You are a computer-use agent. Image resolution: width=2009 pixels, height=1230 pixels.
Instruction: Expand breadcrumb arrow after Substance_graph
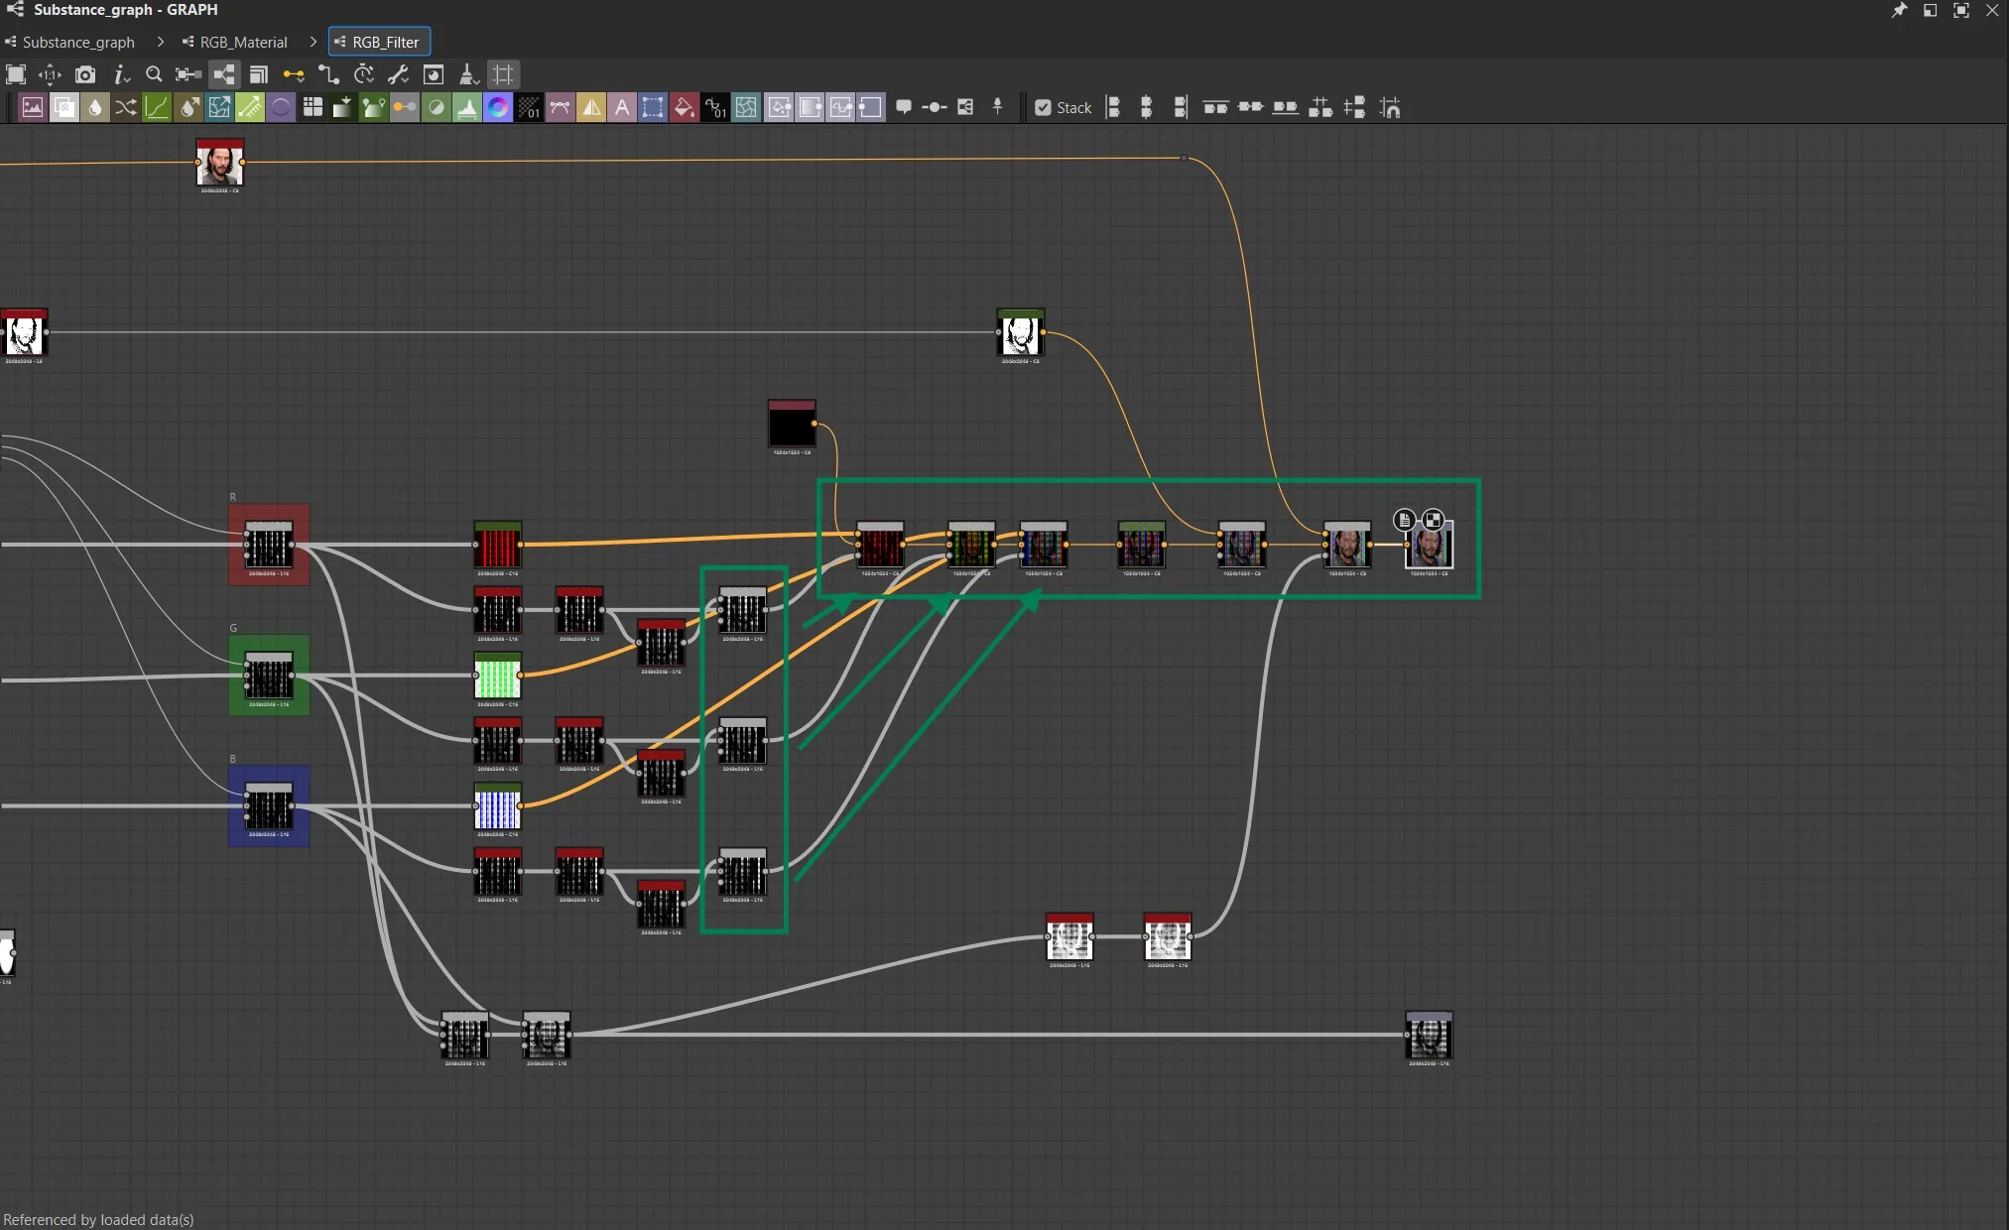coord(160,42)
